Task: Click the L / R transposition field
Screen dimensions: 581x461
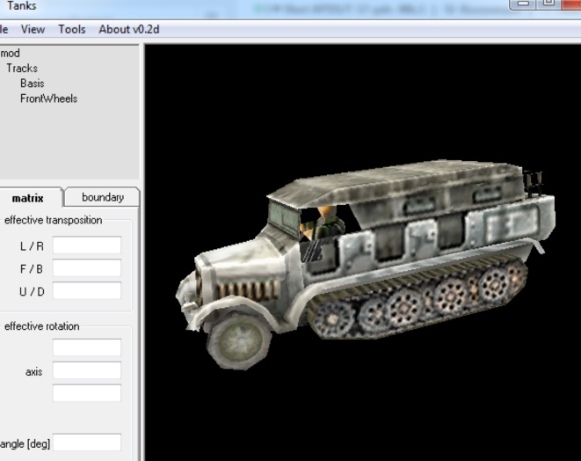Action: 87,245
